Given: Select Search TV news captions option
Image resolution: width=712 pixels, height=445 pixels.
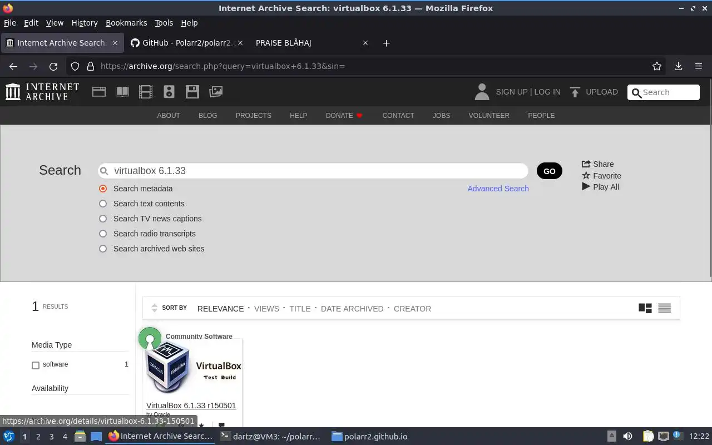Looking at the screenshot, I should (103, 219).
